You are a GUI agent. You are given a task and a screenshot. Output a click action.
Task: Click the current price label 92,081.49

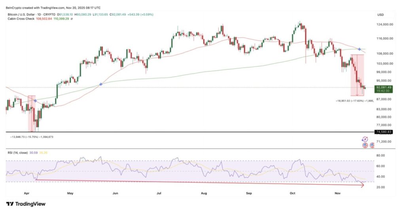[384, 87]
